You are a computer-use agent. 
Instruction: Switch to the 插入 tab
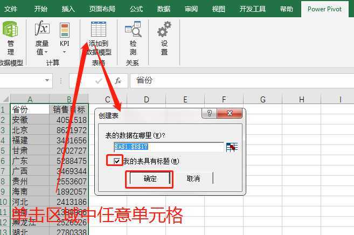tap(68, 9)
